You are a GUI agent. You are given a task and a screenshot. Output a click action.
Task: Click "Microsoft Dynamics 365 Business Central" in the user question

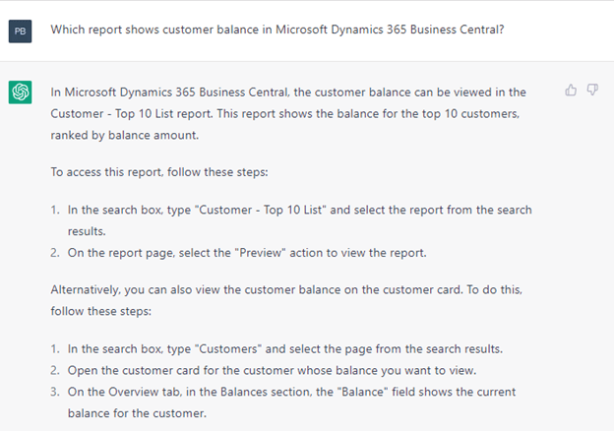tap(366, 30)
